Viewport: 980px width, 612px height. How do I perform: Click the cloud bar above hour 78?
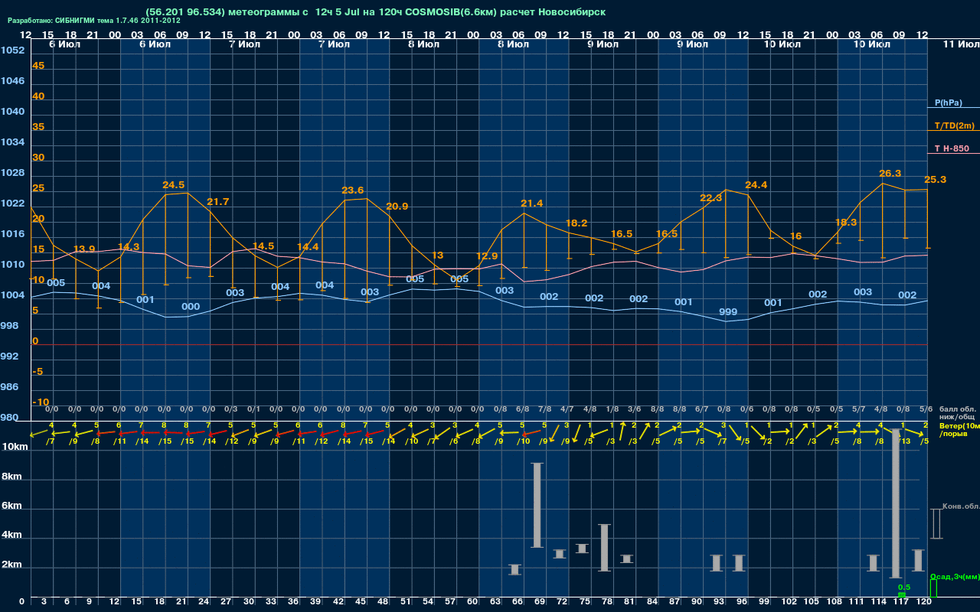click(604, 548)
